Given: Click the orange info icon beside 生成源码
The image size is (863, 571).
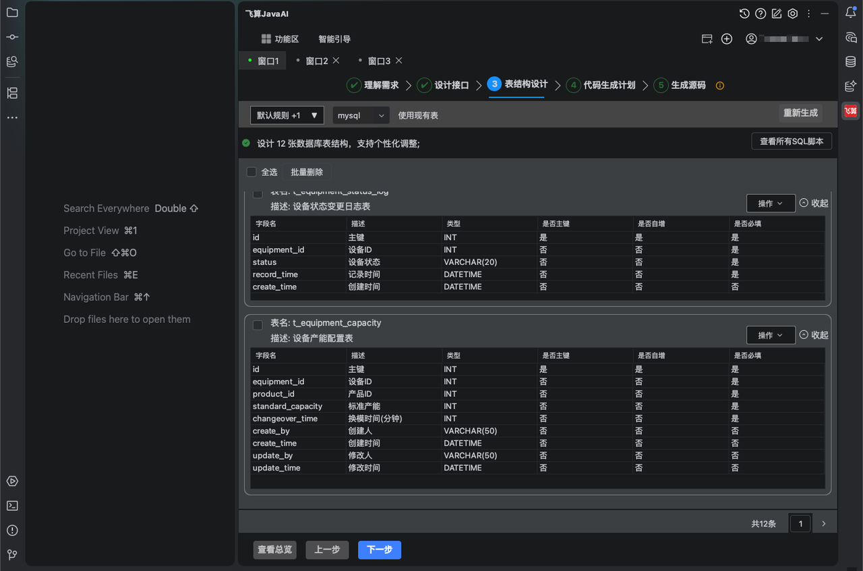Looking at the screenshot, I should (720, 86).
